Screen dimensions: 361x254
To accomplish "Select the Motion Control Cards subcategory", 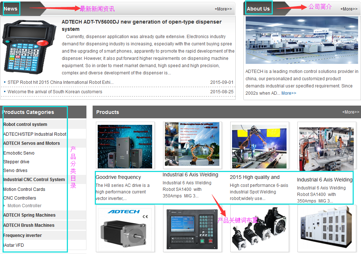I will click(x=24, y=189).
